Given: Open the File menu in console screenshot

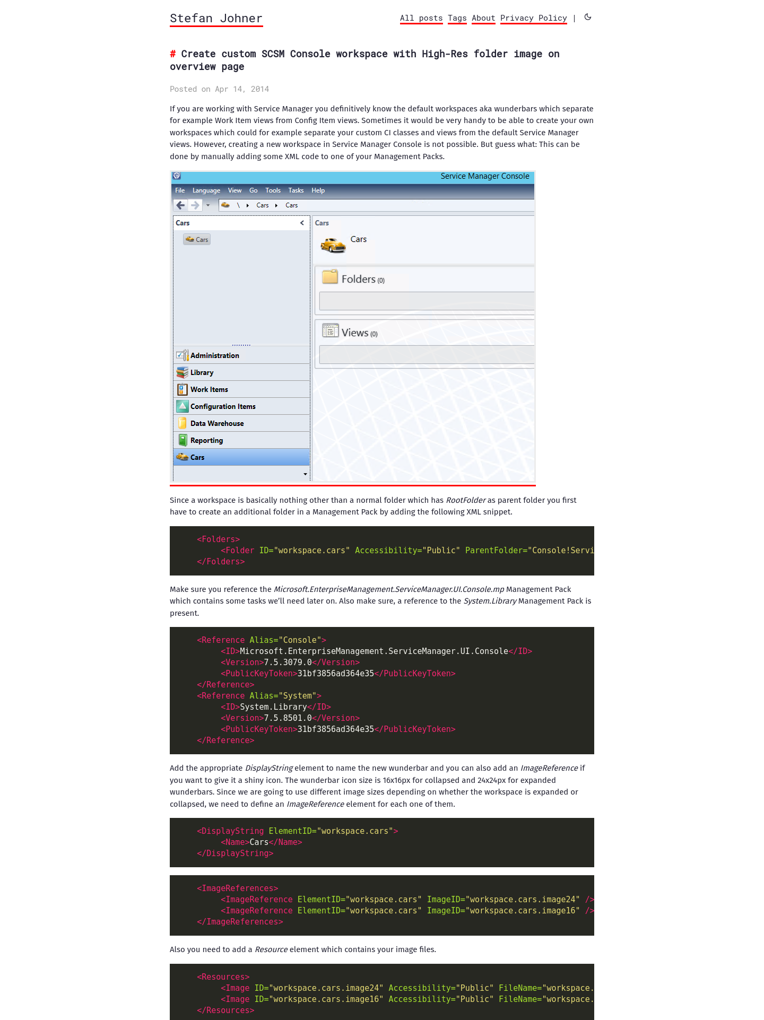Looking at the screenshot, I should [180, 190].
